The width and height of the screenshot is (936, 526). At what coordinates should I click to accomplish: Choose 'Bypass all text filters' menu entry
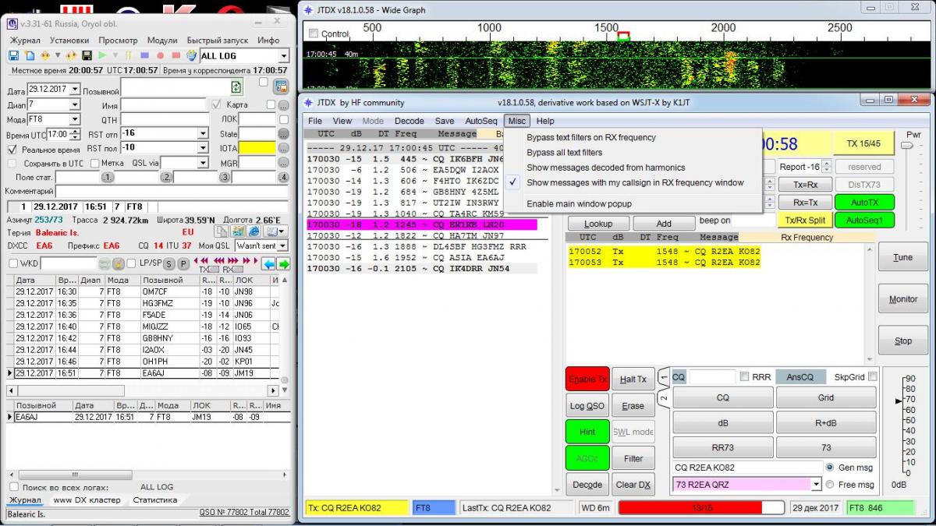point(564,153)
